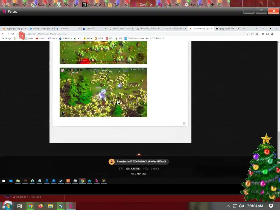280x210 pixels.
Task: Click download progress 4.1/6.0 GB text
Action: (27, 197)
